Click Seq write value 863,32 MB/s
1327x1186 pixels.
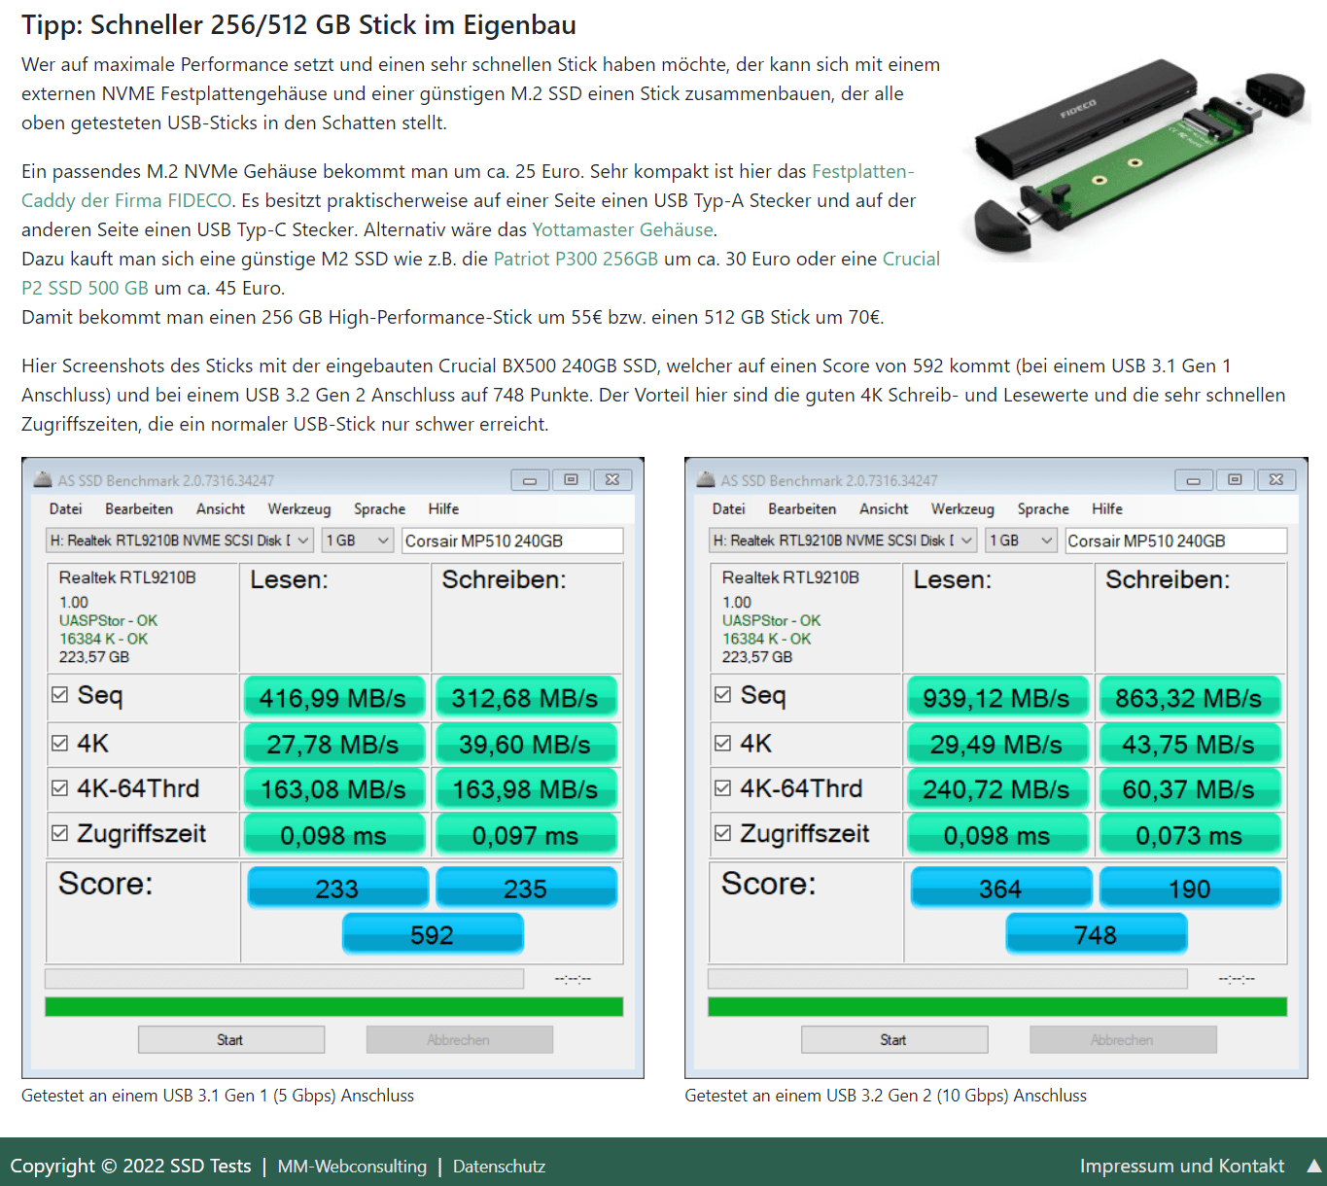pyautogui.click(x=1189, y=697)
